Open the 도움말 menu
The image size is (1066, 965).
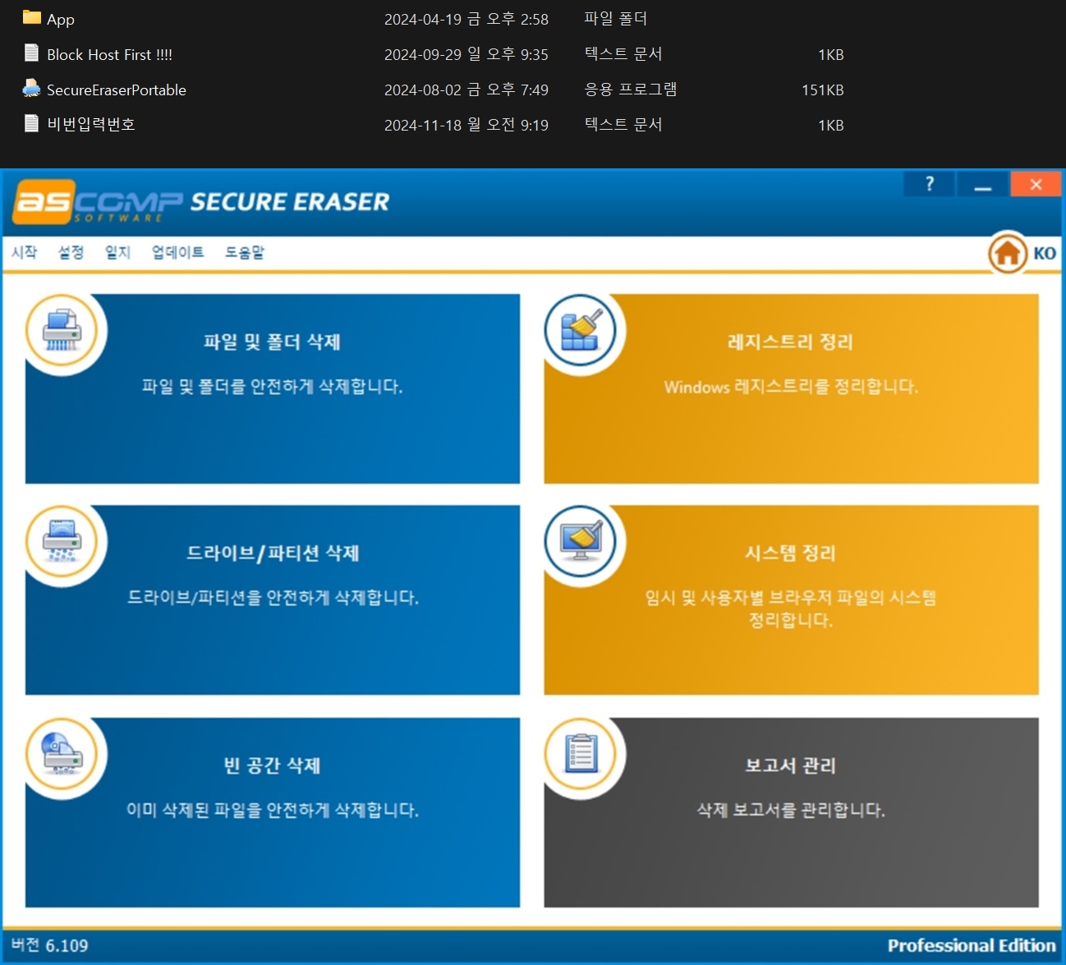point(245,252)
